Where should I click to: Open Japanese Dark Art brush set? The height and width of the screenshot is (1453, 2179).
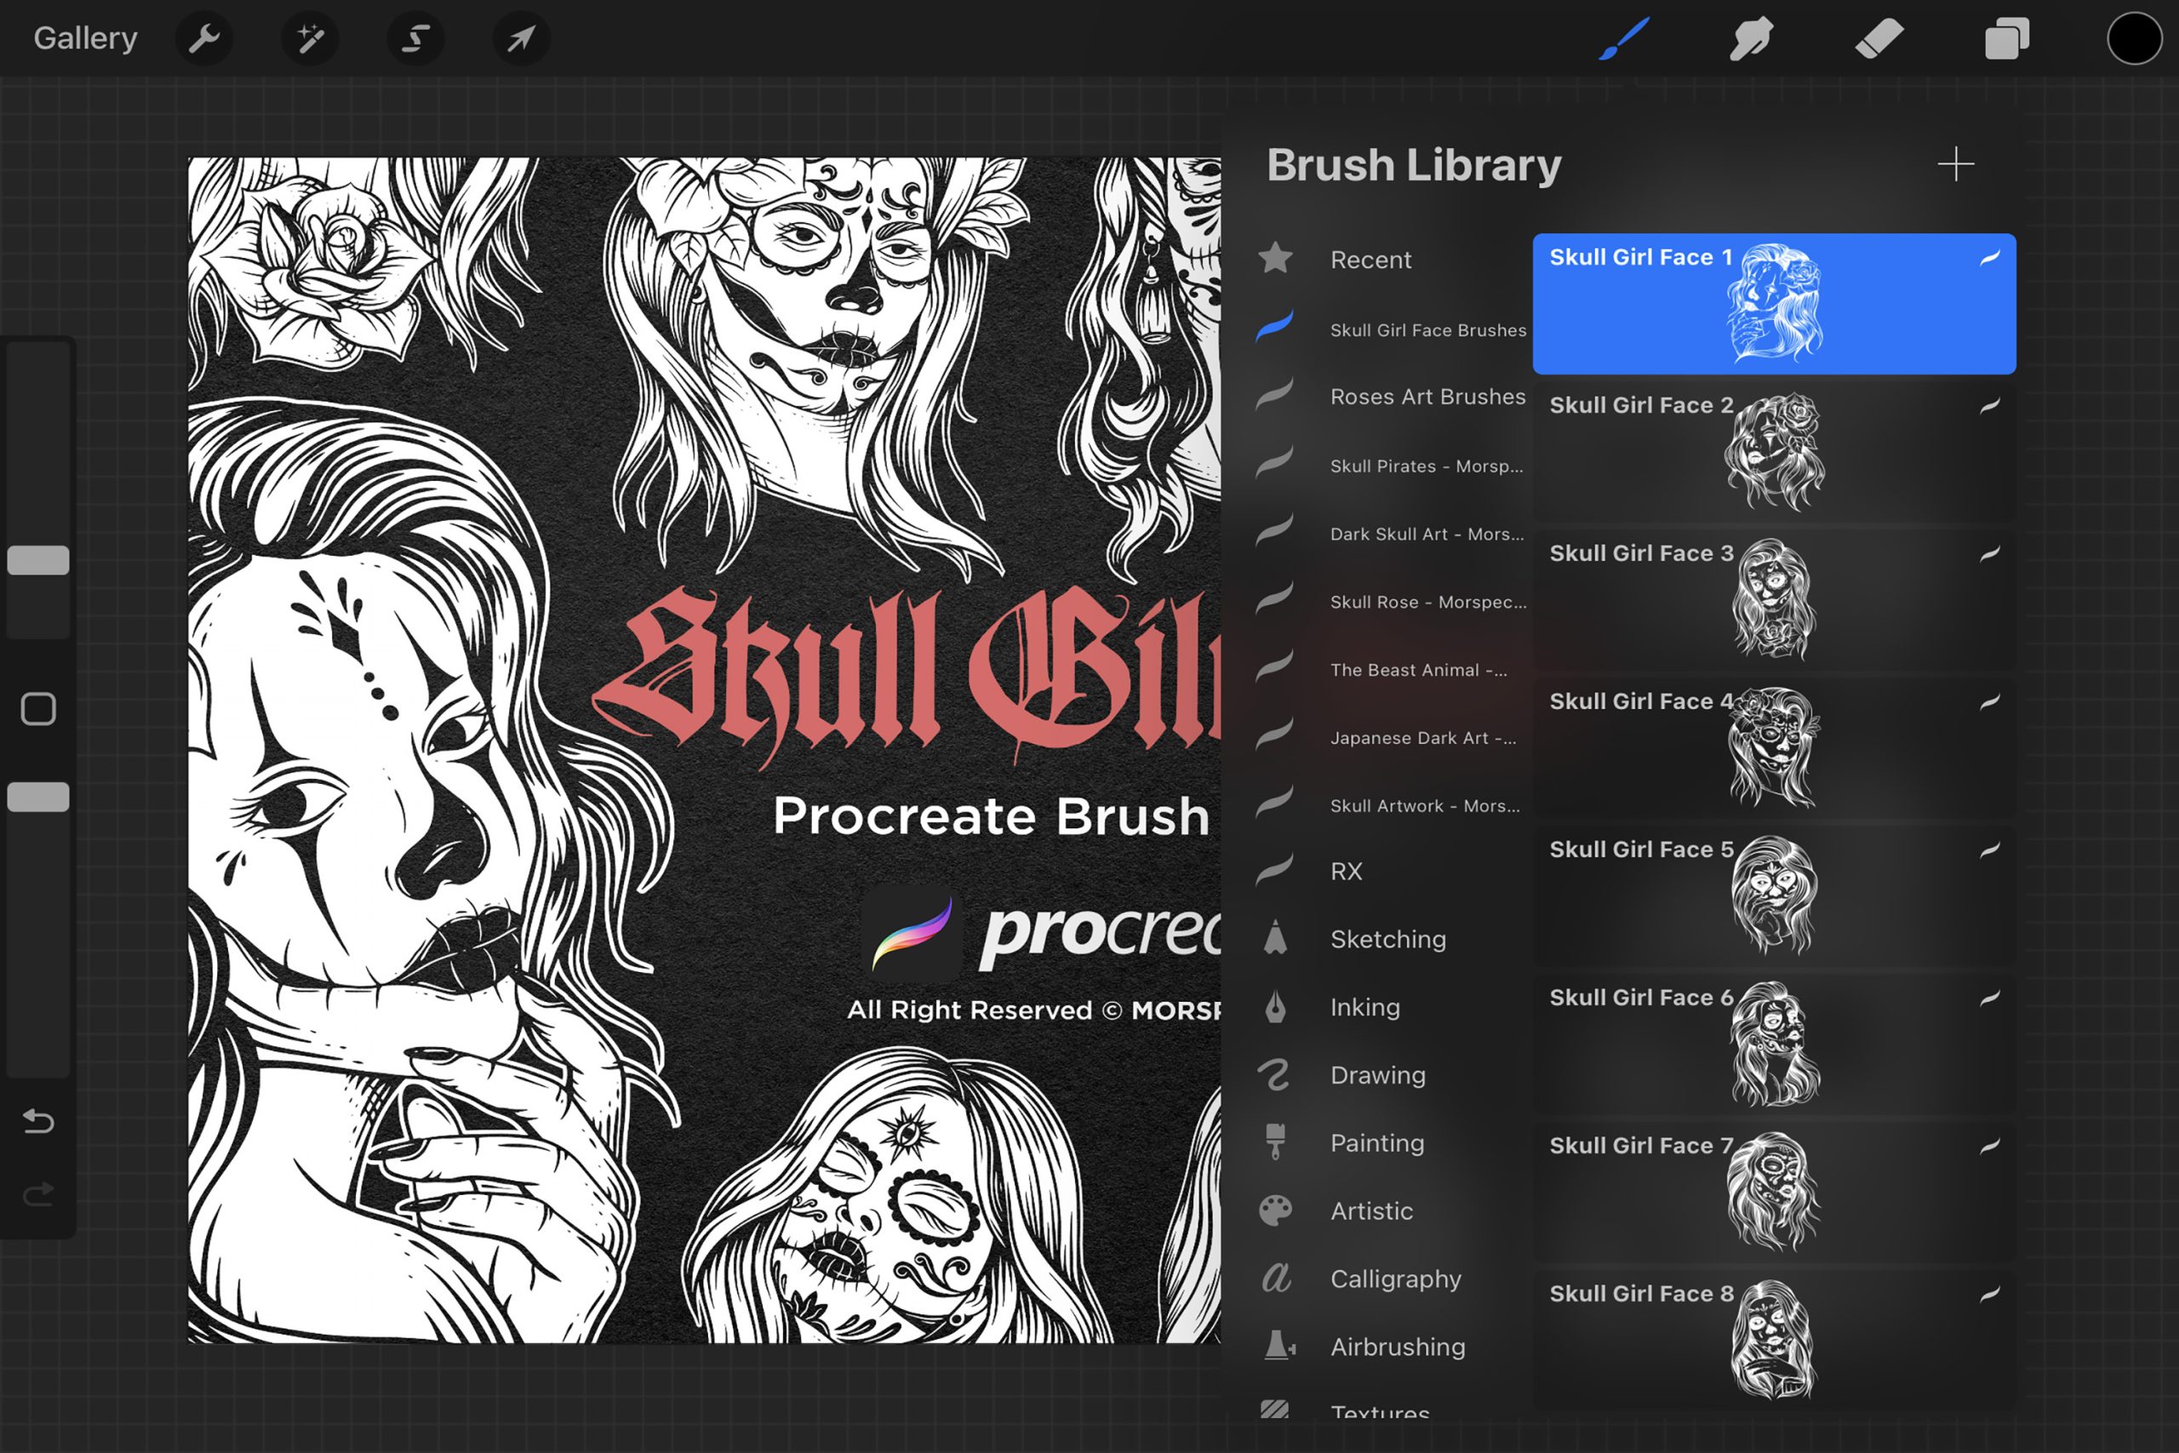(1392, 738)
